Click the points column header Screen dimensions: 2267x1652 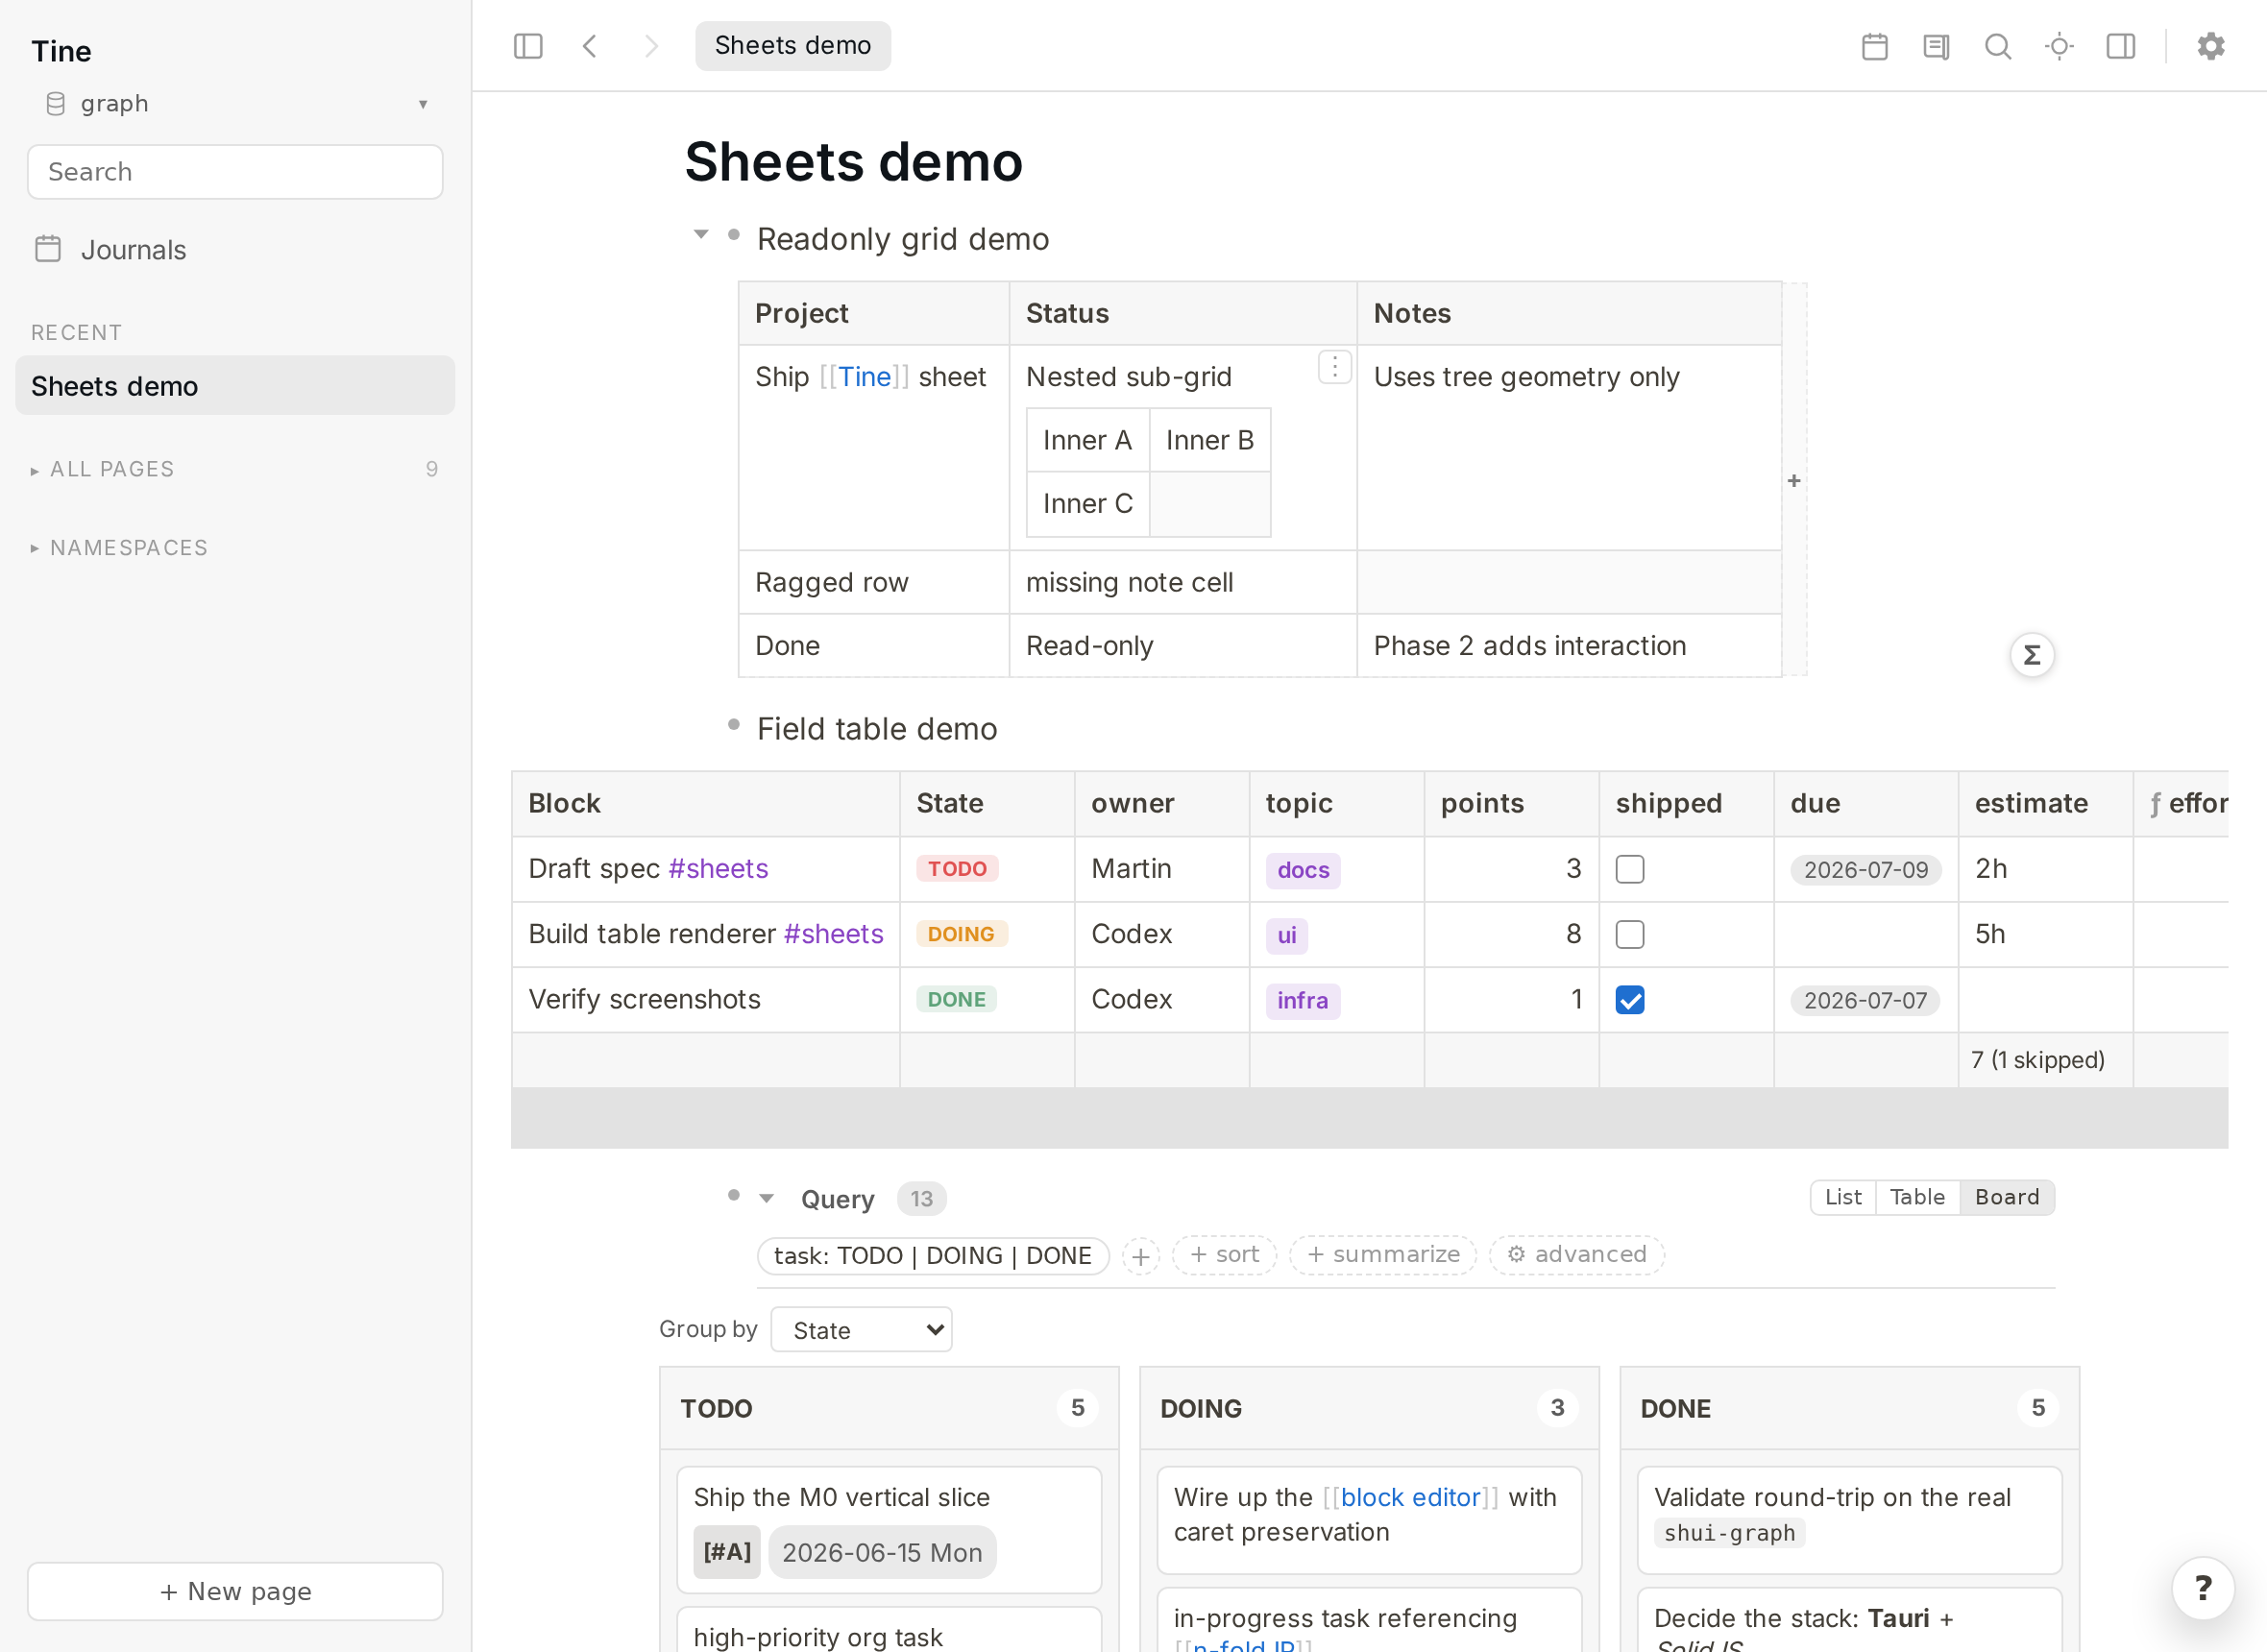[1511, 803]
